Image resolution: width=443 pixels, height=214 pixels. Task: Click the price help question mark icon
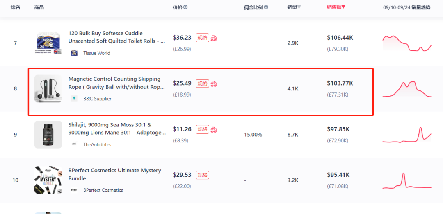pos(185,7)
